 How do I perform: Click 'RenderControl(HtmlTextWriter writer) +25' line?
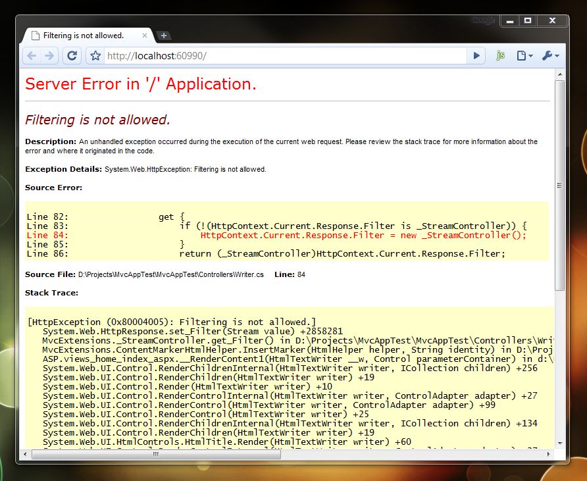[206, 415]
